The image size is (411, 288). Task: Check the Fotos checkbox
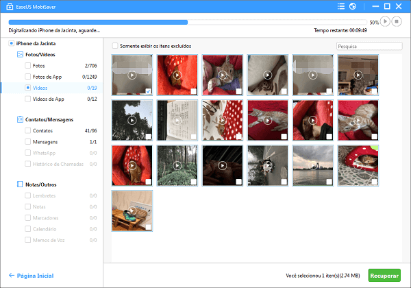[x=27, y=65]
